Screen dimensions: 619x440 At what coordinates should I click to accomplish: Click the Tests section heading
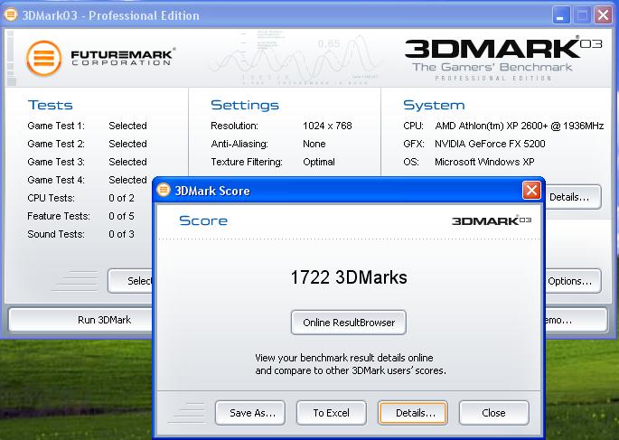[x=50, y=105]
